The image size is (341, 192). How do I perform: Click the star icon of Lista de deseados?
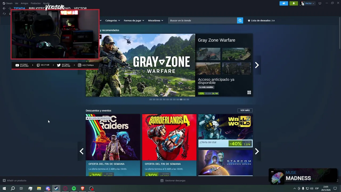(x=249, y=21)
